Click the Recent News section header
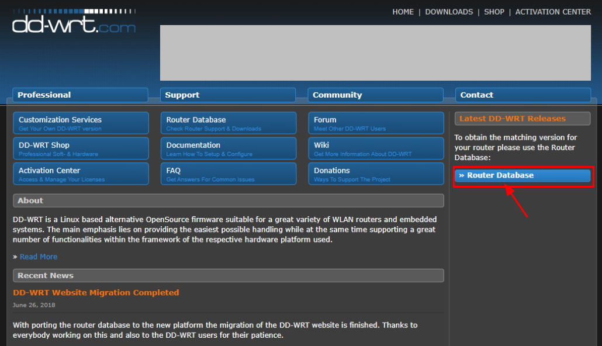Screen dimensions: 602x346 click(229, 275)
